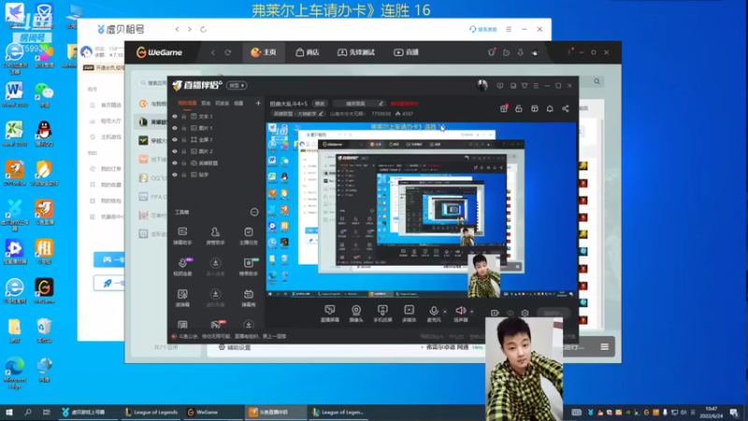This screenshot has width=748, height=421.
Task: Toggle visibility of 图片 2 source
Action: tap(175, 152)
